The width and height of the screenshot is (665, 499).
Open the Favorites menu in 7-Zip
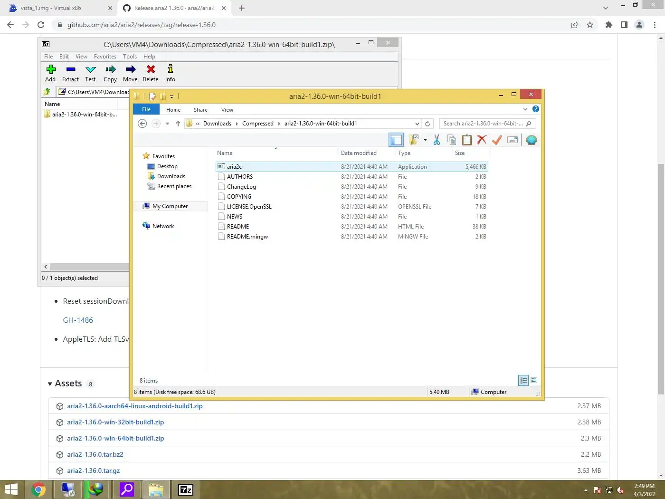pos(105,56)
